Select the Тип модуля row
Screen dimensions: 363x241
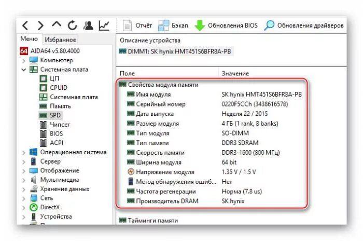point(188,133)
